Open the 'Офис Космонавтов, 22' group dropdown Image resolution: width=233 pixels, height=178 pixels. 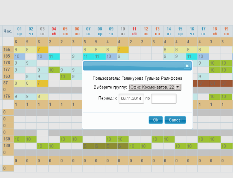tap(155, 87)
